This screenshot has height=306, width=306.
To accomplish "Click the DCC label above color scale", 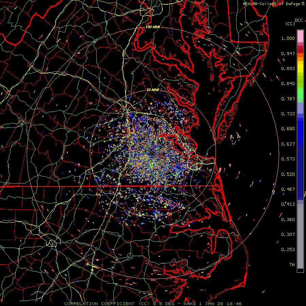I will [299, 20].
